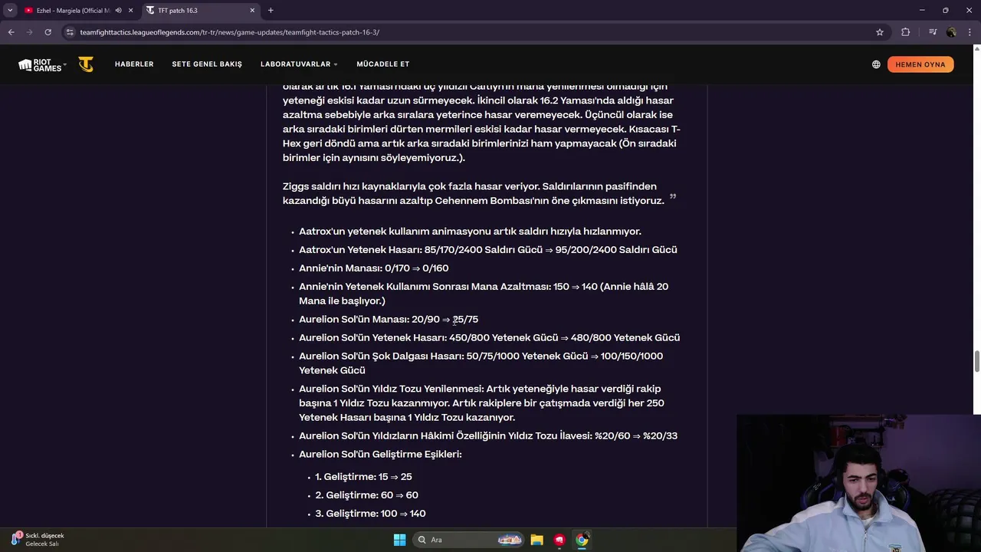
Task: Click the taskbar Ara search box
Action: pyautogui.click(x=469, y=540)
